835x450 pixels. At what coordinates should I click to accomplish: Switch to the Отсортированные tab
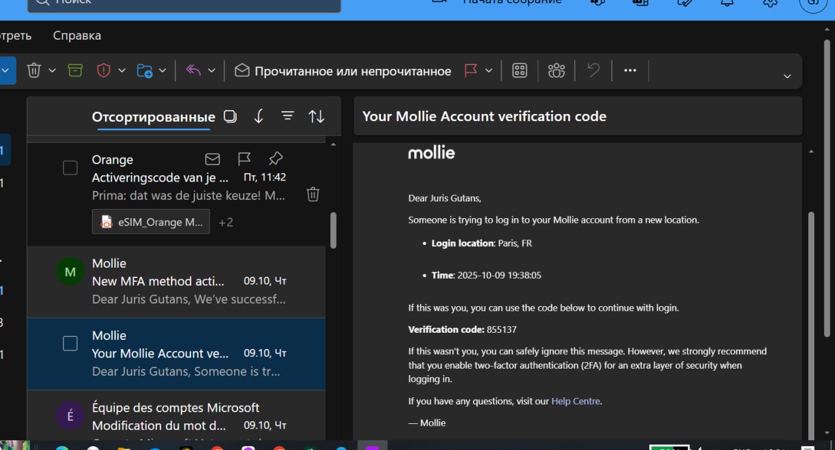(x=153, y=117)
